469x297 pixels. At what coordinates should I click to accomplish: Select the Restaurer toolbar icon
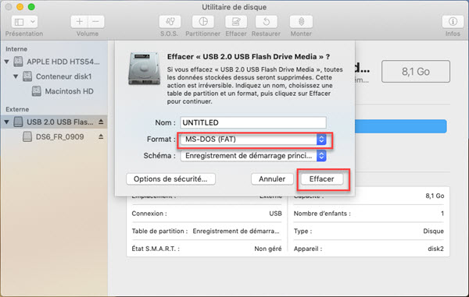[267, 22]
